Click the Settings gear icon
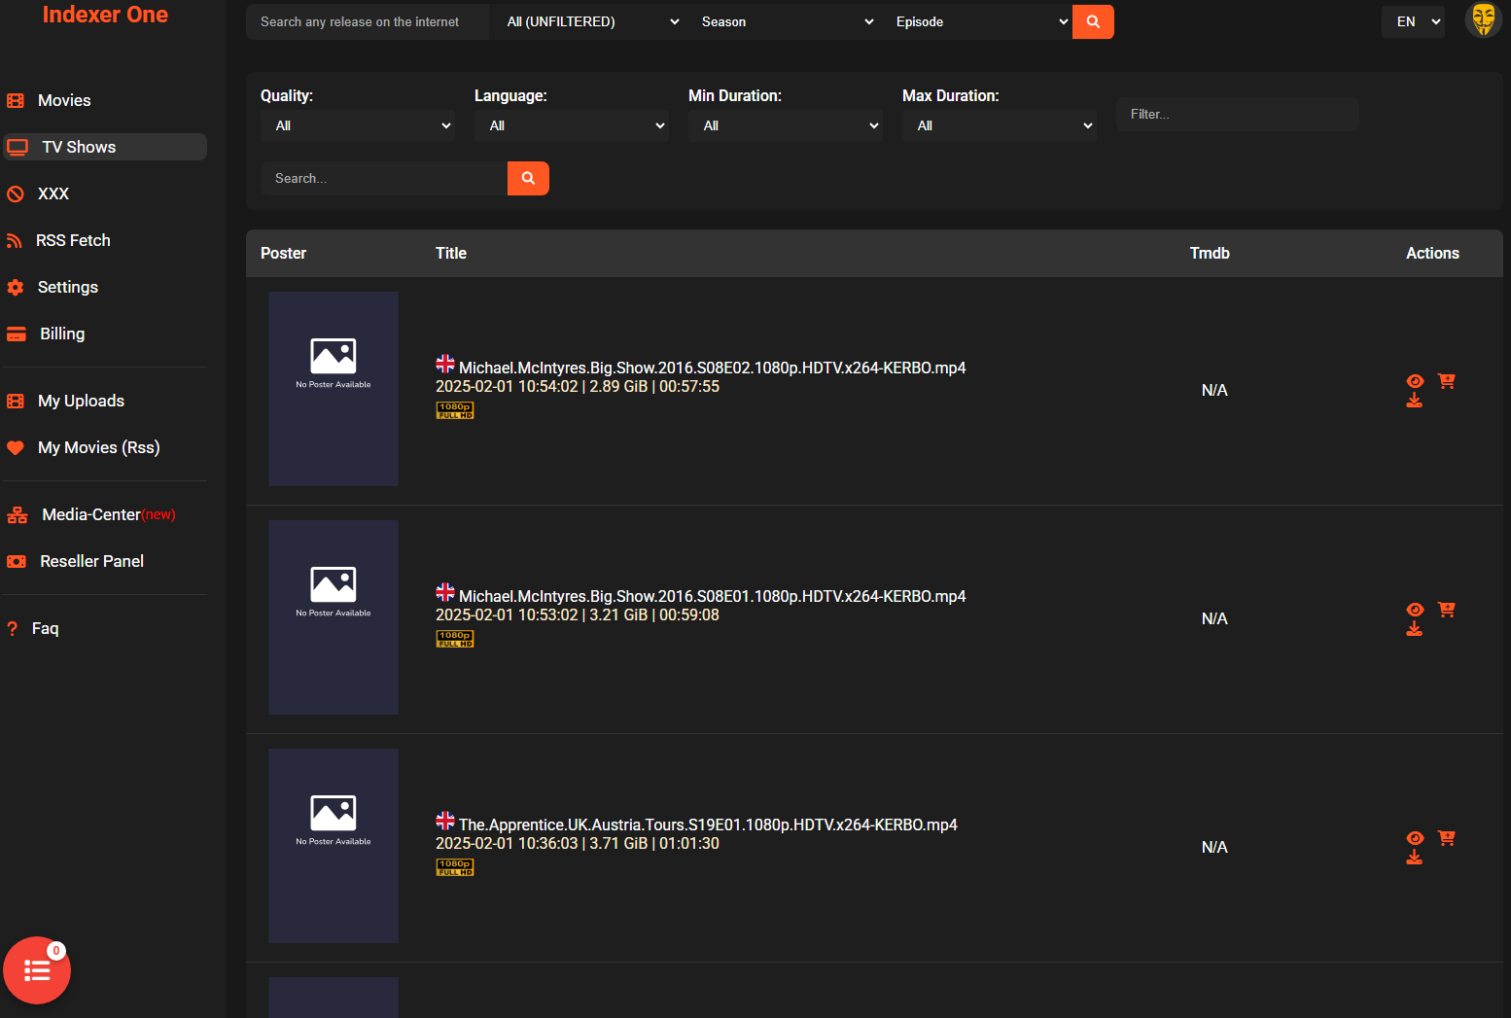The width and height of the screenshot is (1511, 1018). coord(16,287)
